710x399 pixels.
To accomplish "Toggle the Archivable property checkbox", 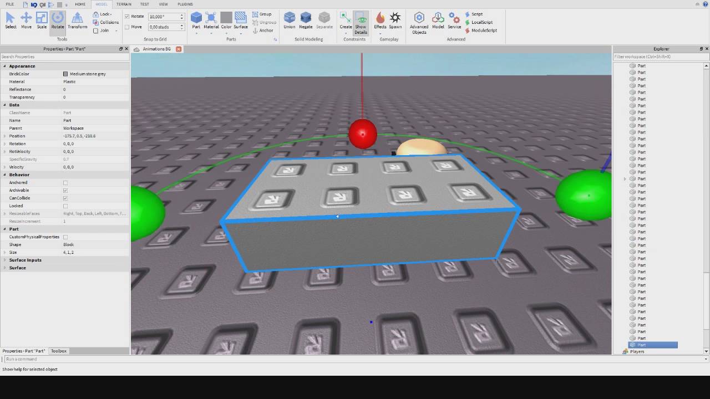I will (x=65, y=190).
